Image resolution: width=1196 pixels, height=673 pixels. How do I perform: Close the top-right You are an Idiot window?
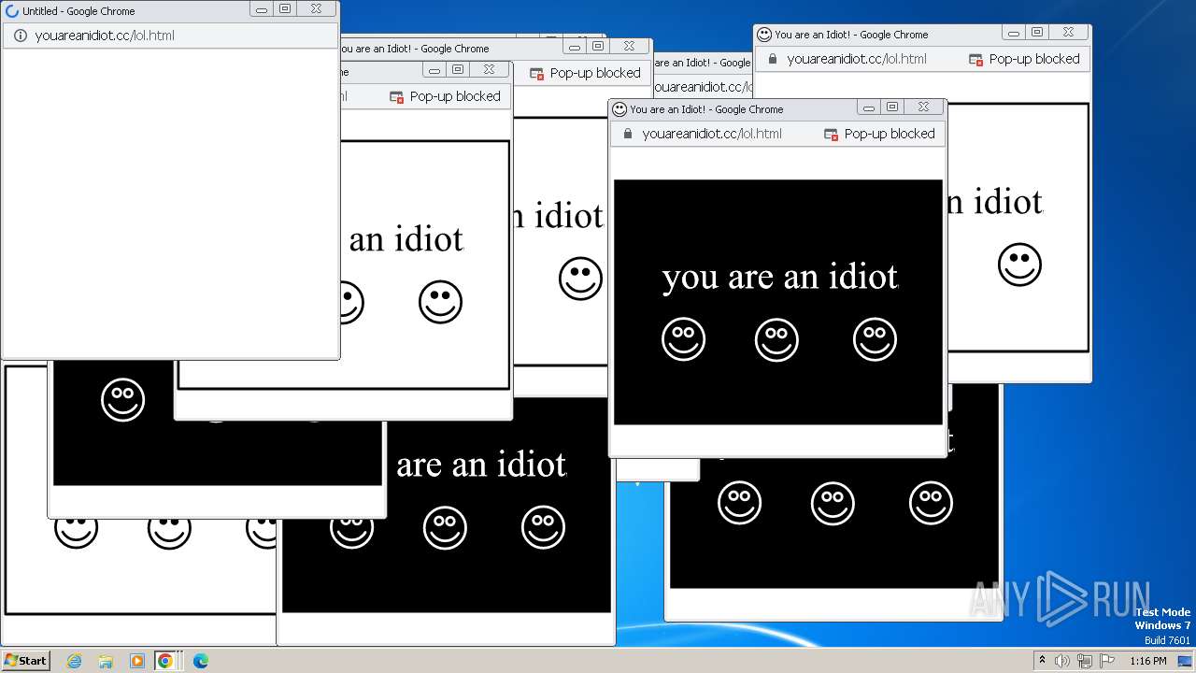1069,33
